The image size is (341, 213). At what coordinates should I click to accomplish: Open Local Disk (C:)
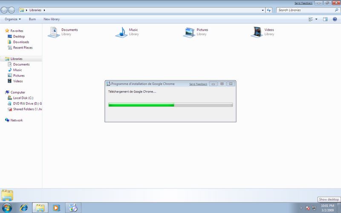(x=23, y=98)
